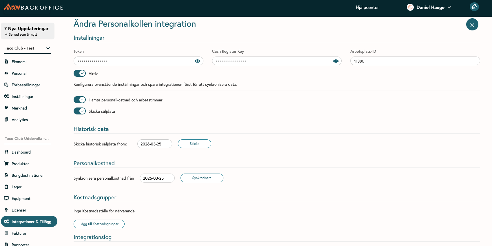Viewport: 492px width, 246px height.
Task: Toggle Hämta personalkostnad och arbetstimmar
Action: coord(80,100)
